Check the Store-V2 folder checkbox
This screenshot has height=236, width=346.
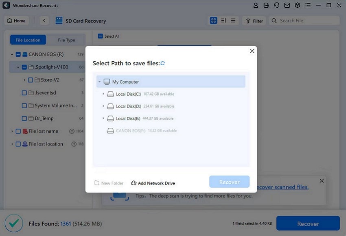(31, 80)
